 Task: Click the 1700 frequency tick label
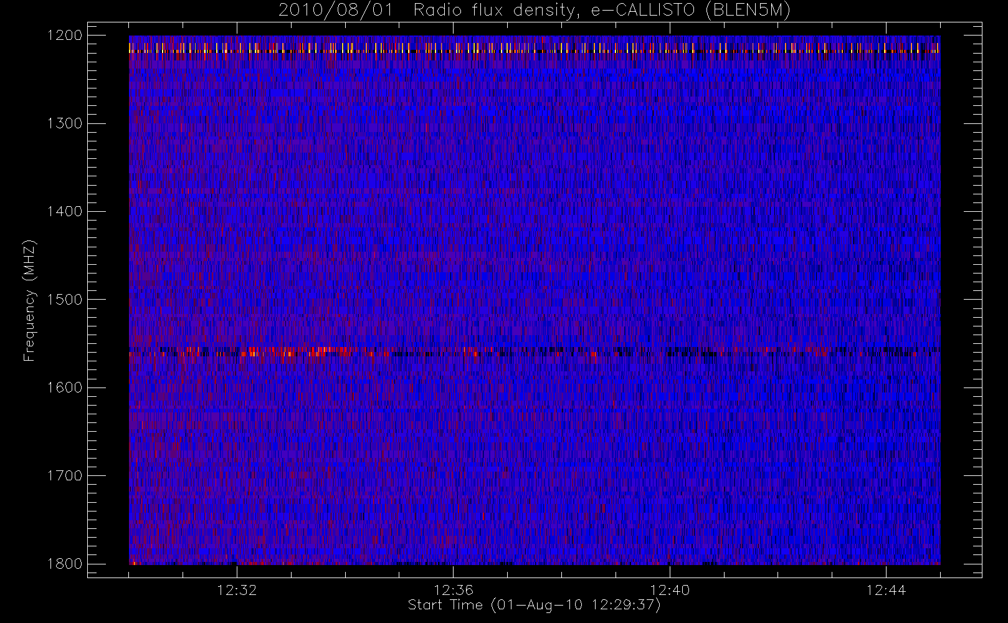pyautogui.click(x=65, y=475)
